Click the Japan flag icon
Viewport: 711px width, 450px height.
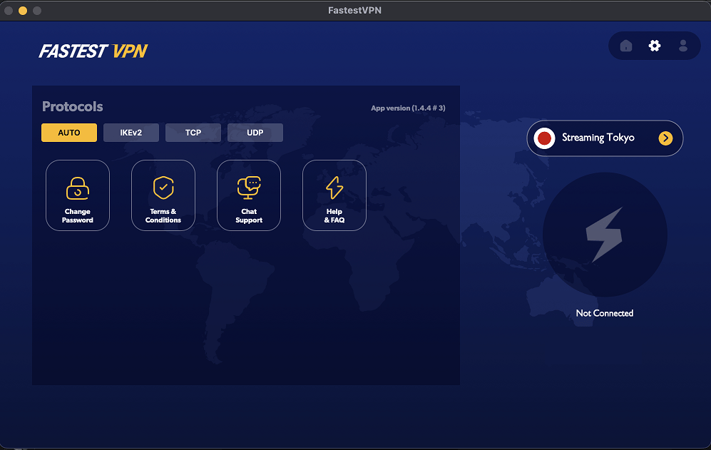click(545, 138)
